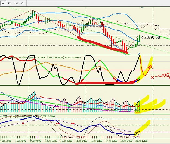This screenshot has height=144, width=170.
Task: Click the Stochastic indicator label text
Action: 50,57
